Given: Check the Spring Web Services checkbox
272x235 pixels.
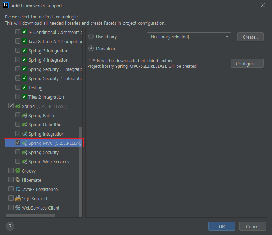Looking at the screenshot, I should coord(18,161).
